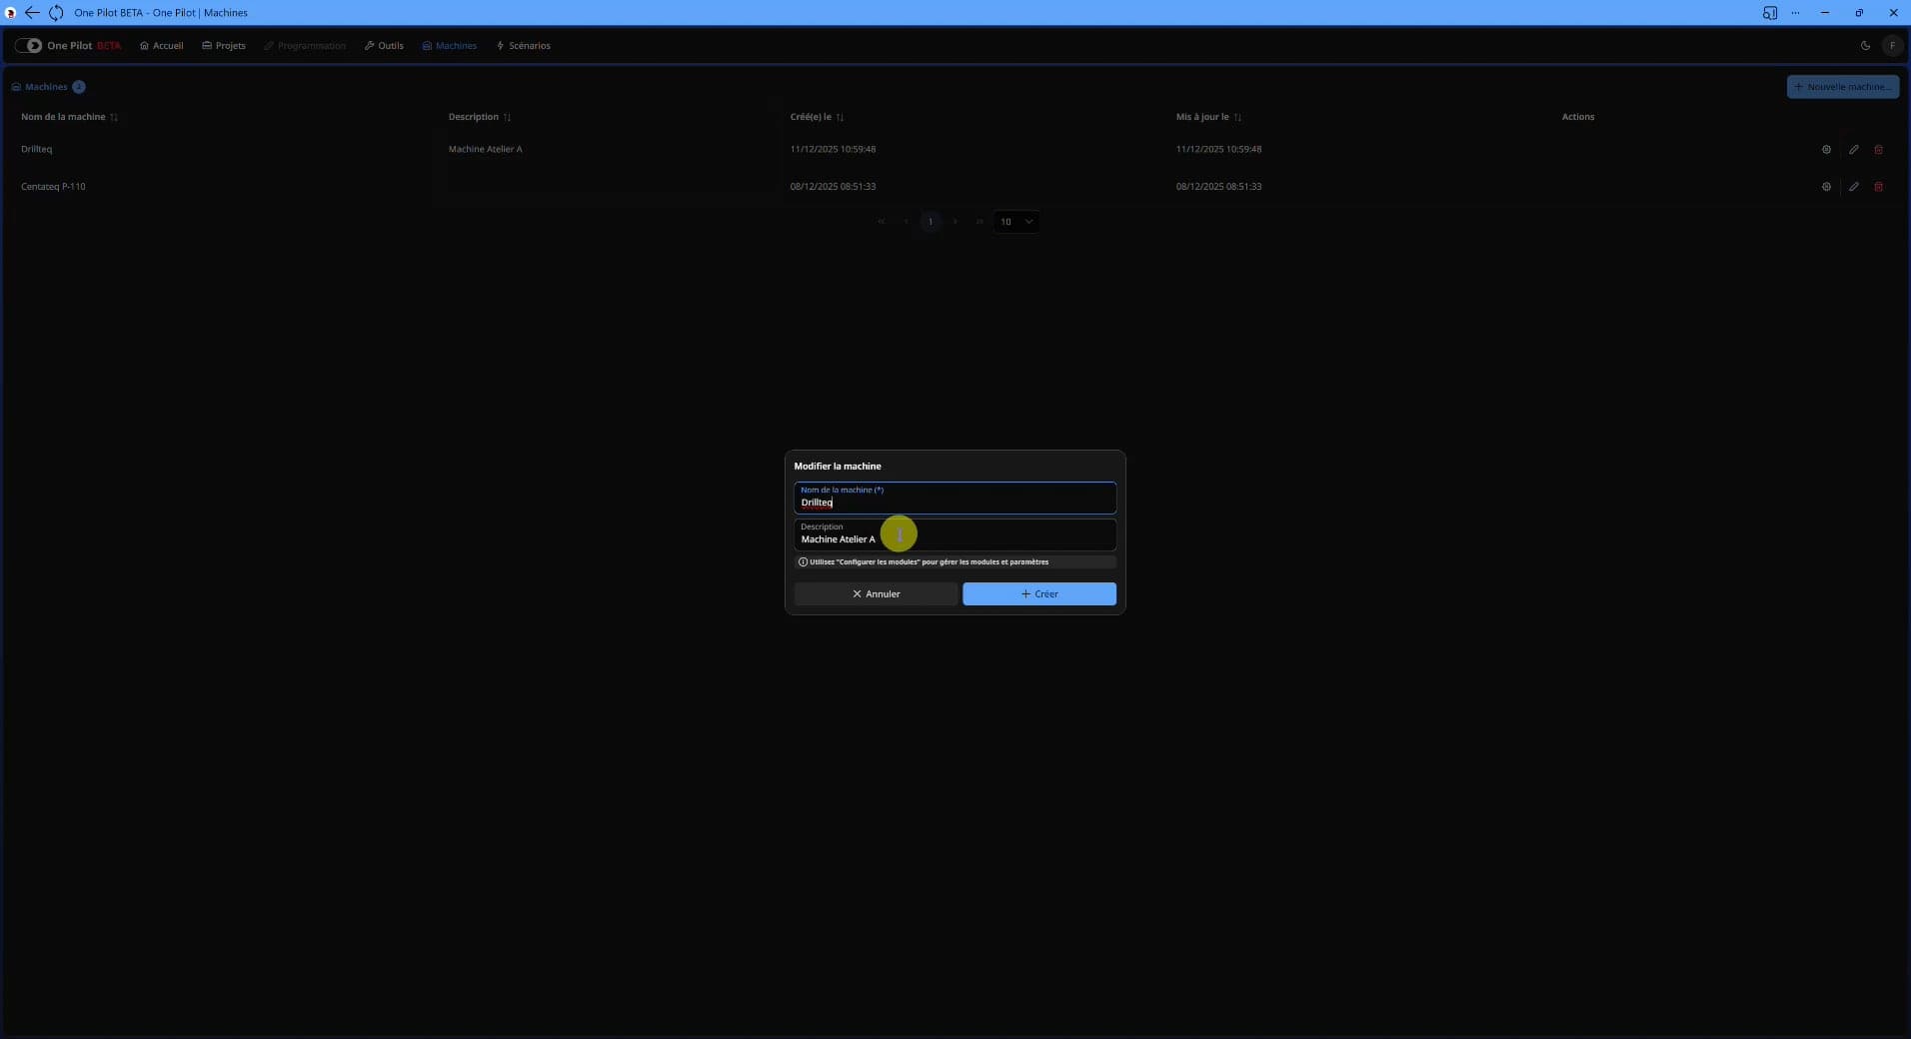Image resolution: width=1911 pixels, height=1039 pixels.
Task: Click the cast/sidebar icon in title bar
Action: [x=1769, y=13]
